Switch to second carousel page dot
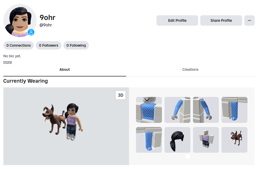Viewport: 258px width, 169px height. click(x=196, y=157)
